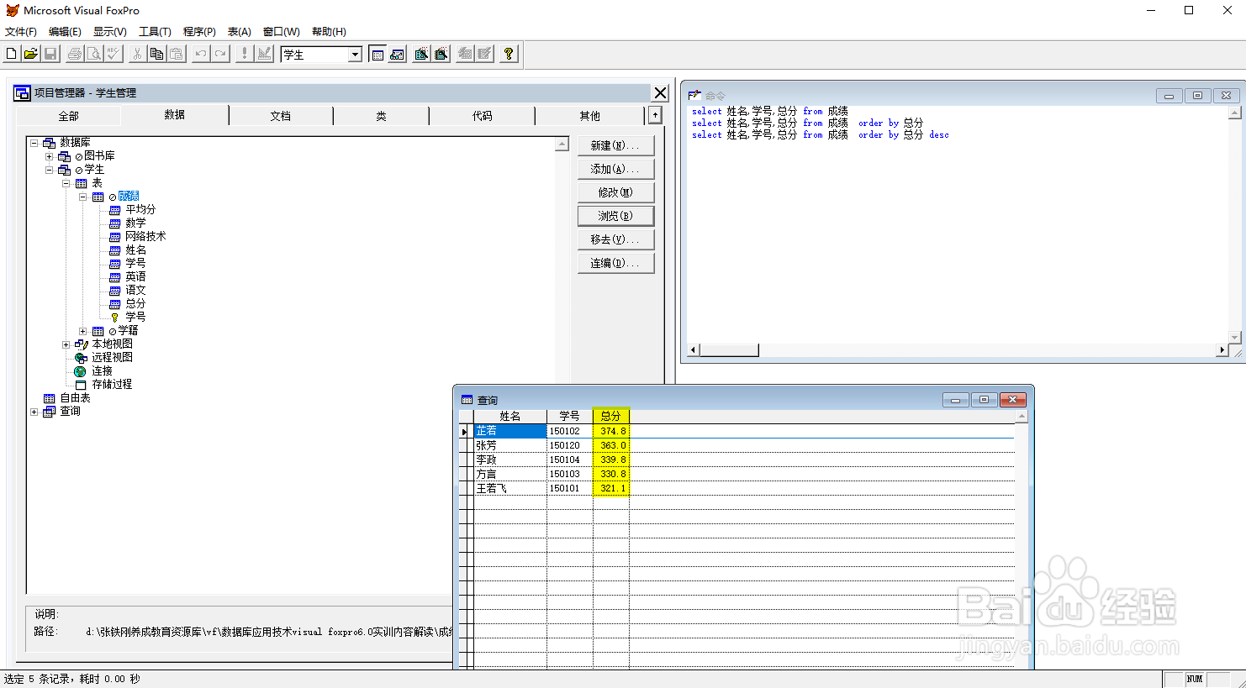
Task: Open the 学生 database dropdown in toolbar
Action: (x=355, y=55)
